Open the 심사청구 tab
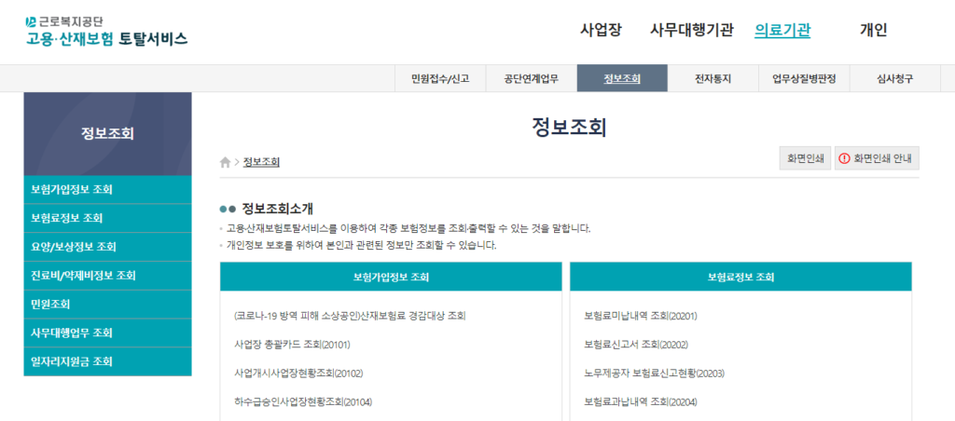The image size is (955, 421). pos(894,79)
